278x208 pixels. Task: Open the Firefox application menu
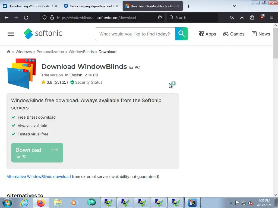coord(271,17)
